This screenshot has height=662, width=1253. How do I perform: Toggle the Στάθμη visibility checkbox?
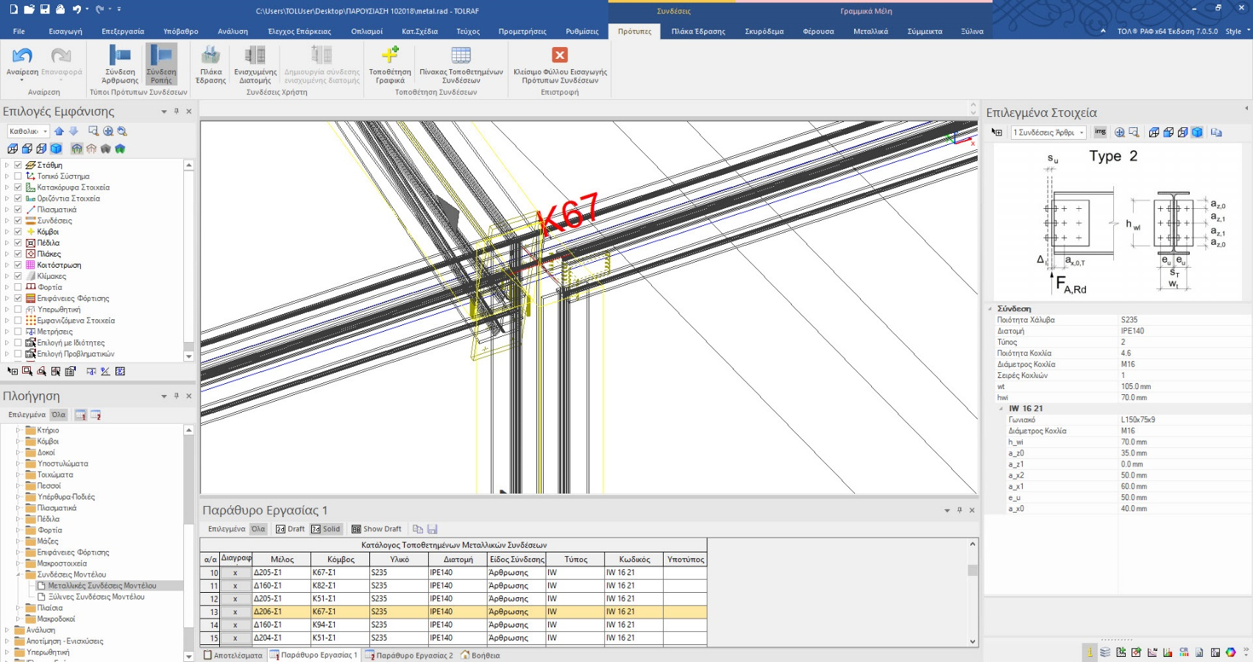(x=18, y=165)
